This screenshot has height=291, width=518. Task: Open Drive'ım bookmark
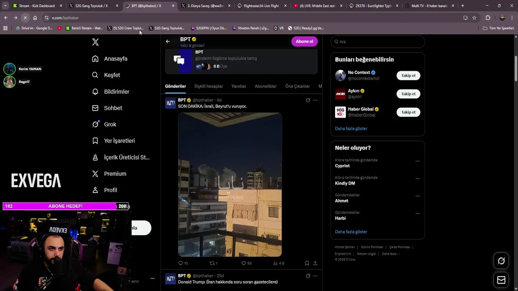point(34,28)
